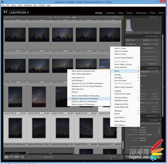Open the Set Rating submenu
The image size is (167, 164).
[x=125, y=78]
